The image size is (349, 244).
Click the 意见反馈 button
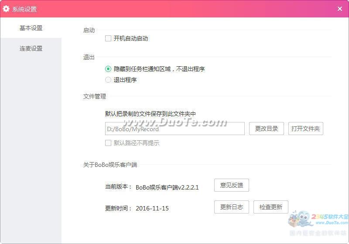(231, 185)
